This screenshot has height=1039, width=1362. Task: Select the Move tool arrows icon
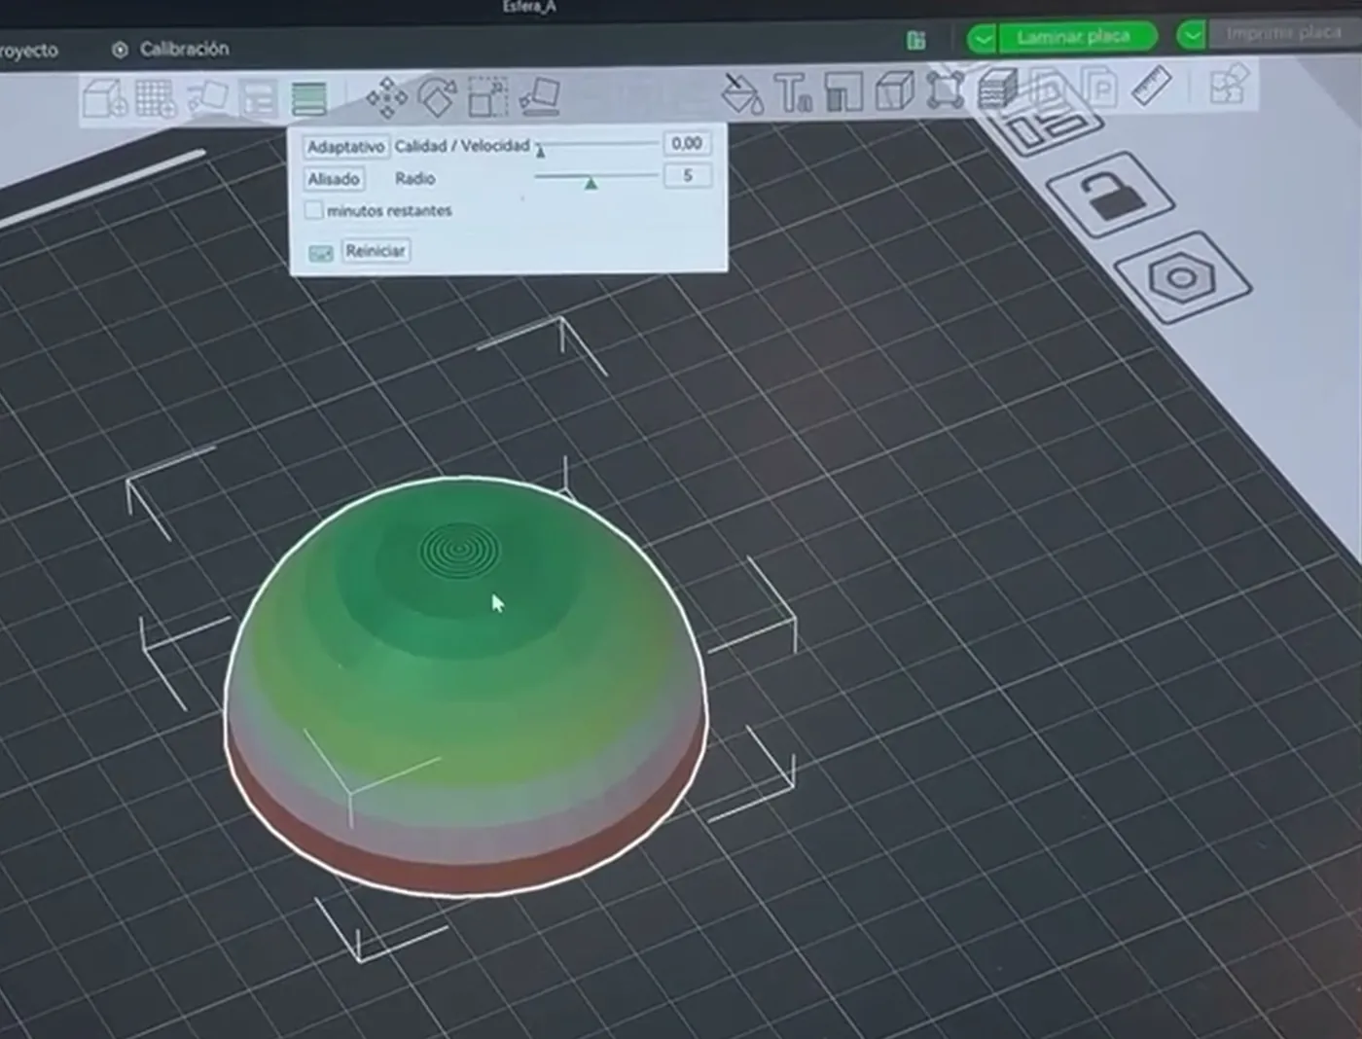(386, 97)
